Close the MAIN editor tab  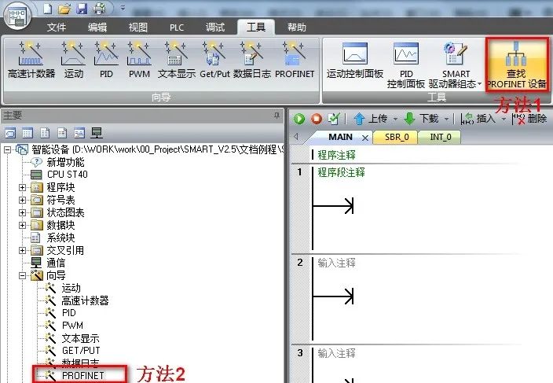point(365,138)
